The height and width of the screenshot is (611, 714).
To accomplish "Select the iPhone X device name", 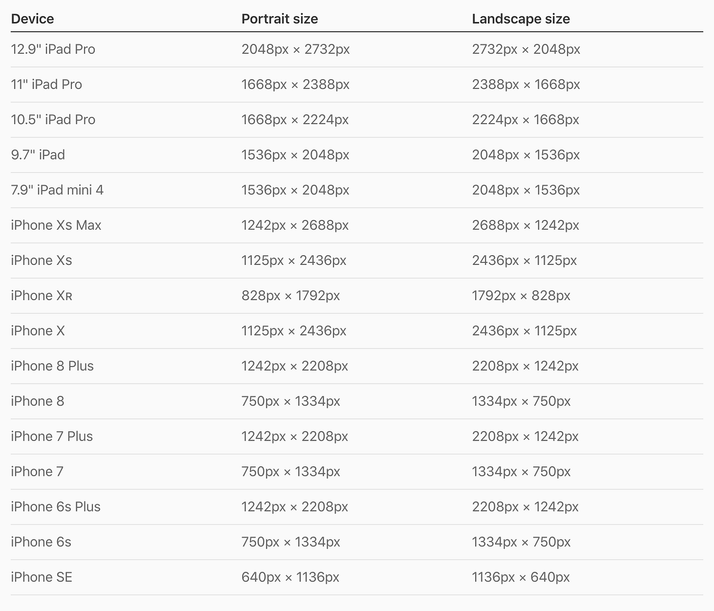I will point(38,331).
